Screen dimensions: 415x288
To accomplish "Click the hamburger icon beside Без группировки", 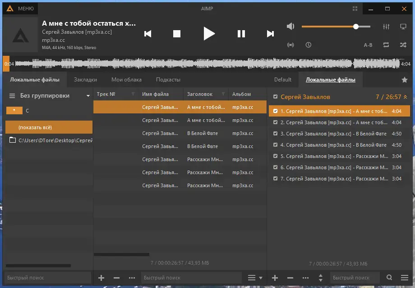I will coord(12,96).
